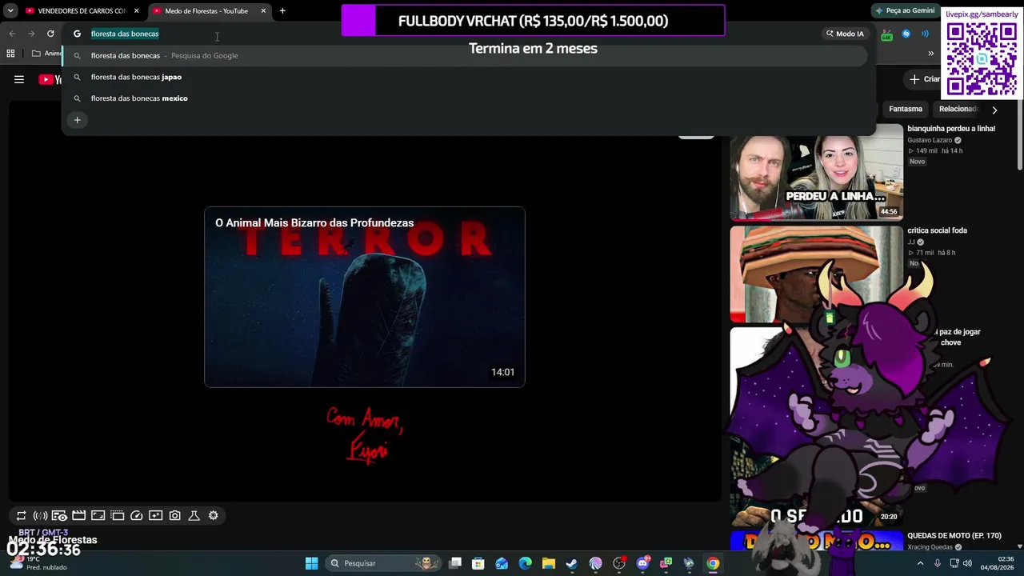Open the Chrome tab search dropdown

tap(10, 11)
